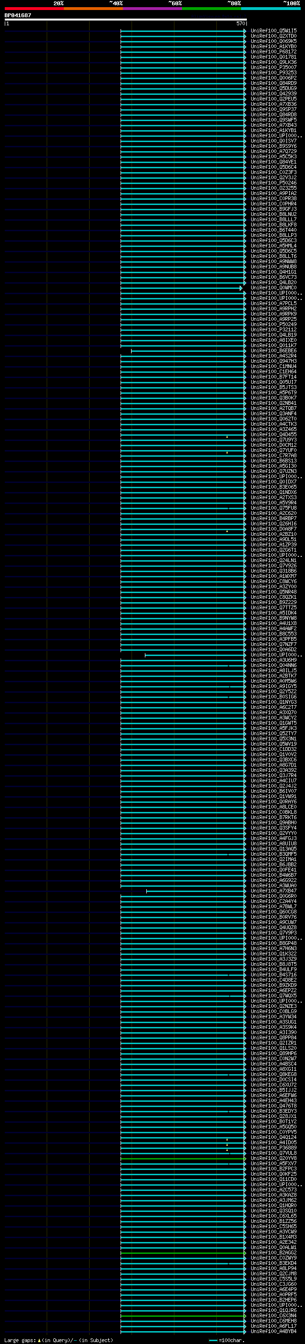Click the UniRef100_A6E4P9 label
Viewport: 305px width, 1344px height.
[273, 1290]
